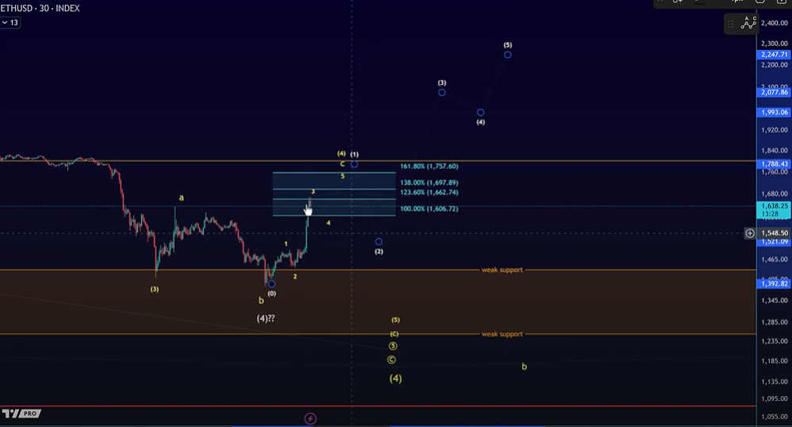Select the yellow (4)?? wave text label

(x=266, y=318)
